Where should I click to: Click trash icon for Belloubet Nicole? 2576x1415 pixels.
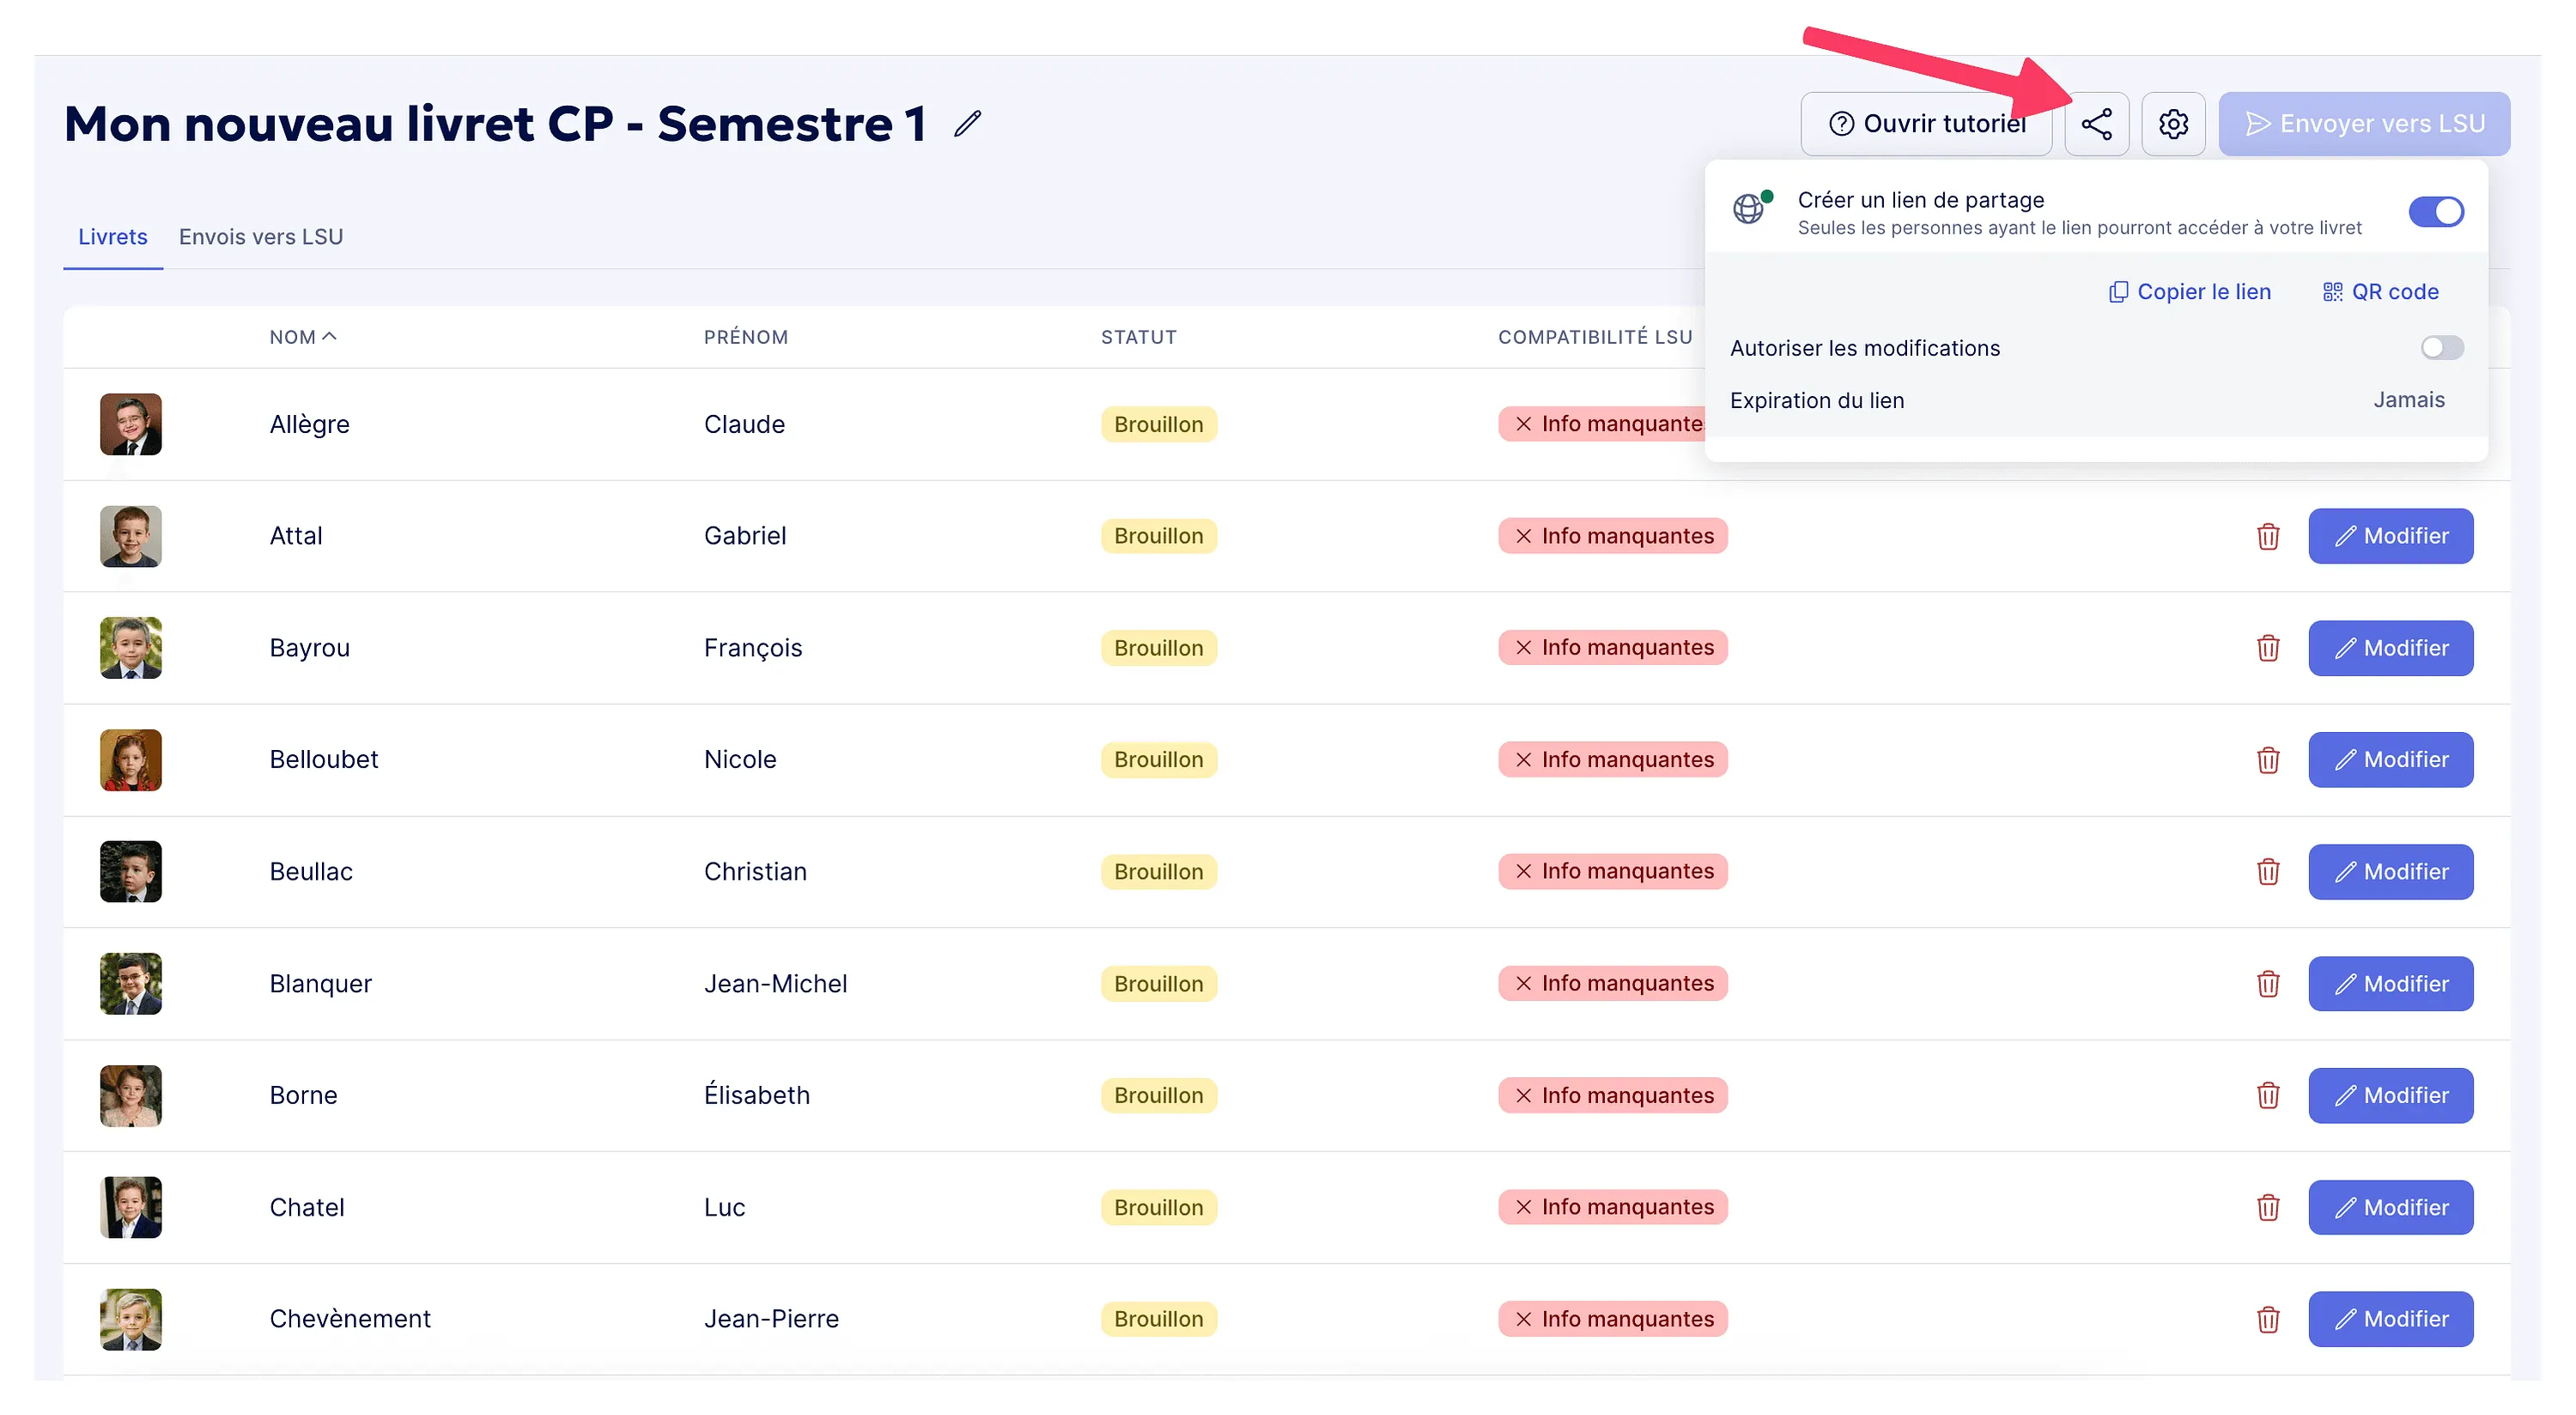pos(2267,760)
